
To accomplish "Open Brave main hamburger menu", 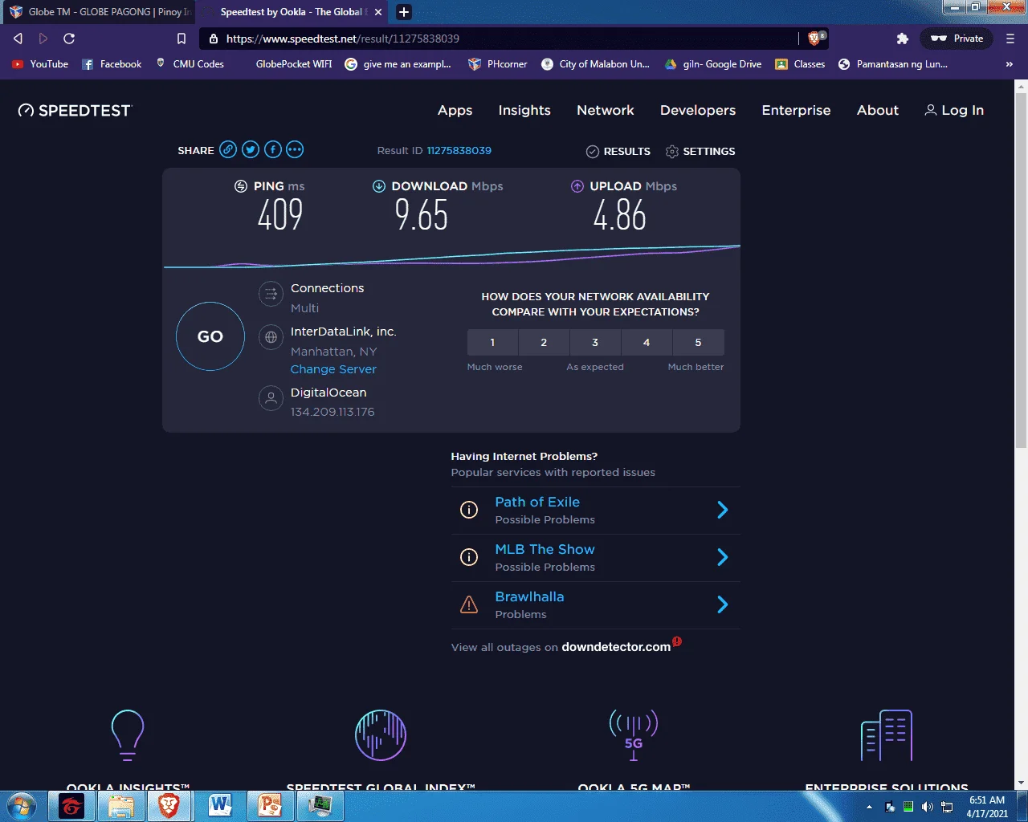I will tap(1010, 39).
